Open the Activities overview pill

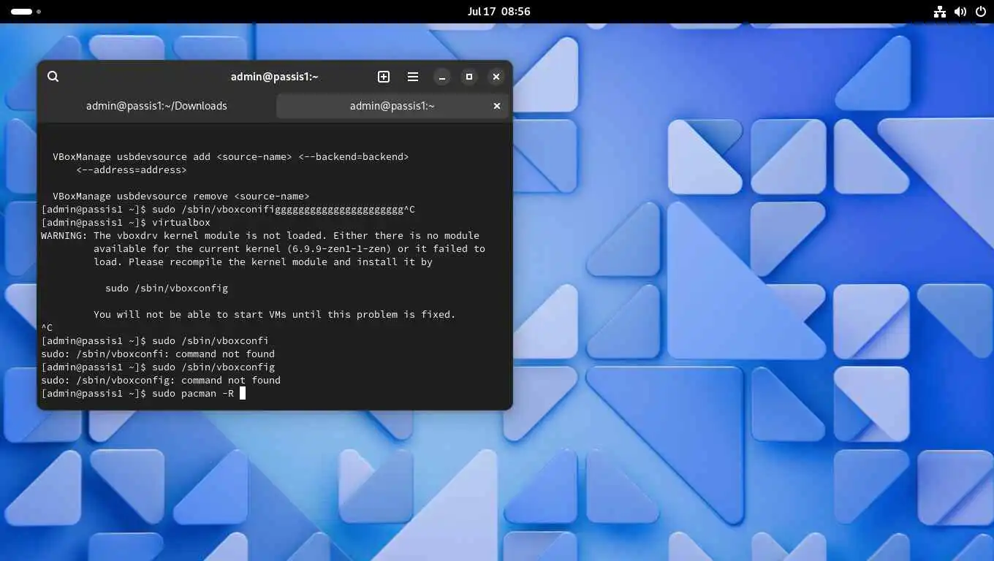(26, 12)
